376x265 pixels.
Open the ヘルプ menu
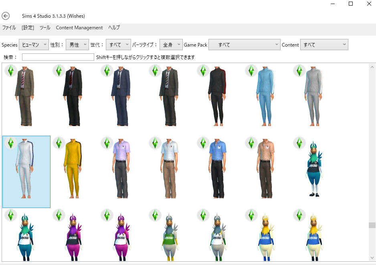pos(114,28)
